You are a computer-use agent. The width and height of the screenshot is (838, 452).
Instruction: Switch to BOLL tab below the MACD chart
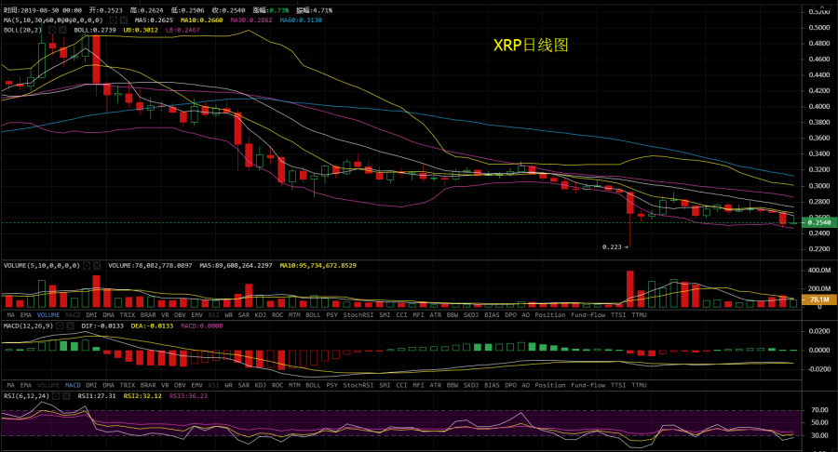click(313, 384)
